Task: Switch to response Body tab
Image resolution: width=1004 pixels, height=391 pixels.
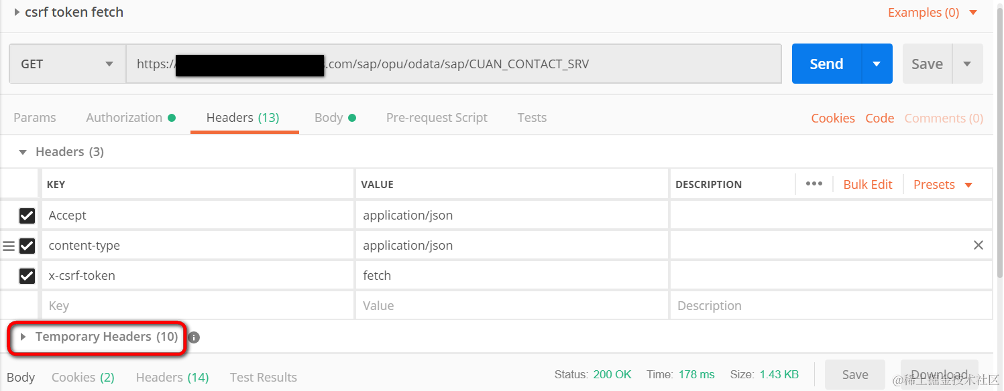Action: tap(21, 377)
